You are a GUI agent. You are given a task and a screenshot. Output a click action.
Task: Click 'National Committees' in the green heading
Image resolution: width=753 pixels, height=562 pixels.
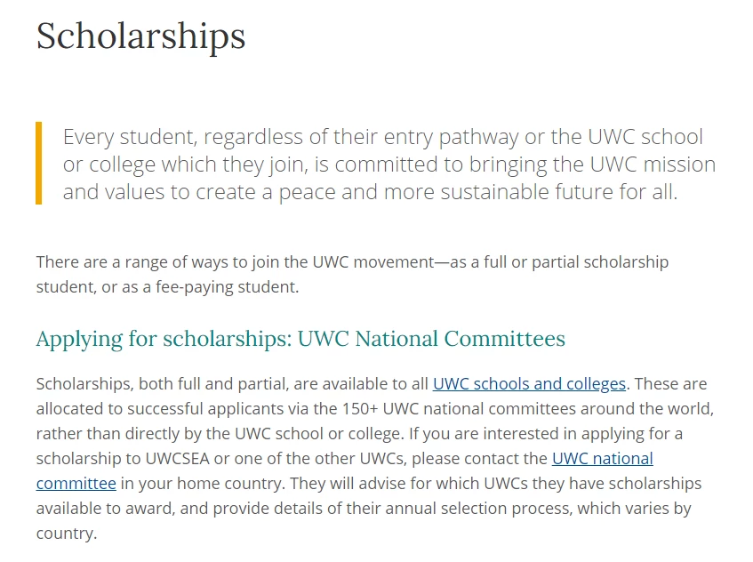(460, 339)
